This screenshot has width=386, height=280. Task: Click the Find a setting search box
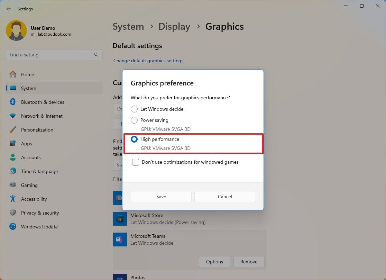(x=54, y=54)
